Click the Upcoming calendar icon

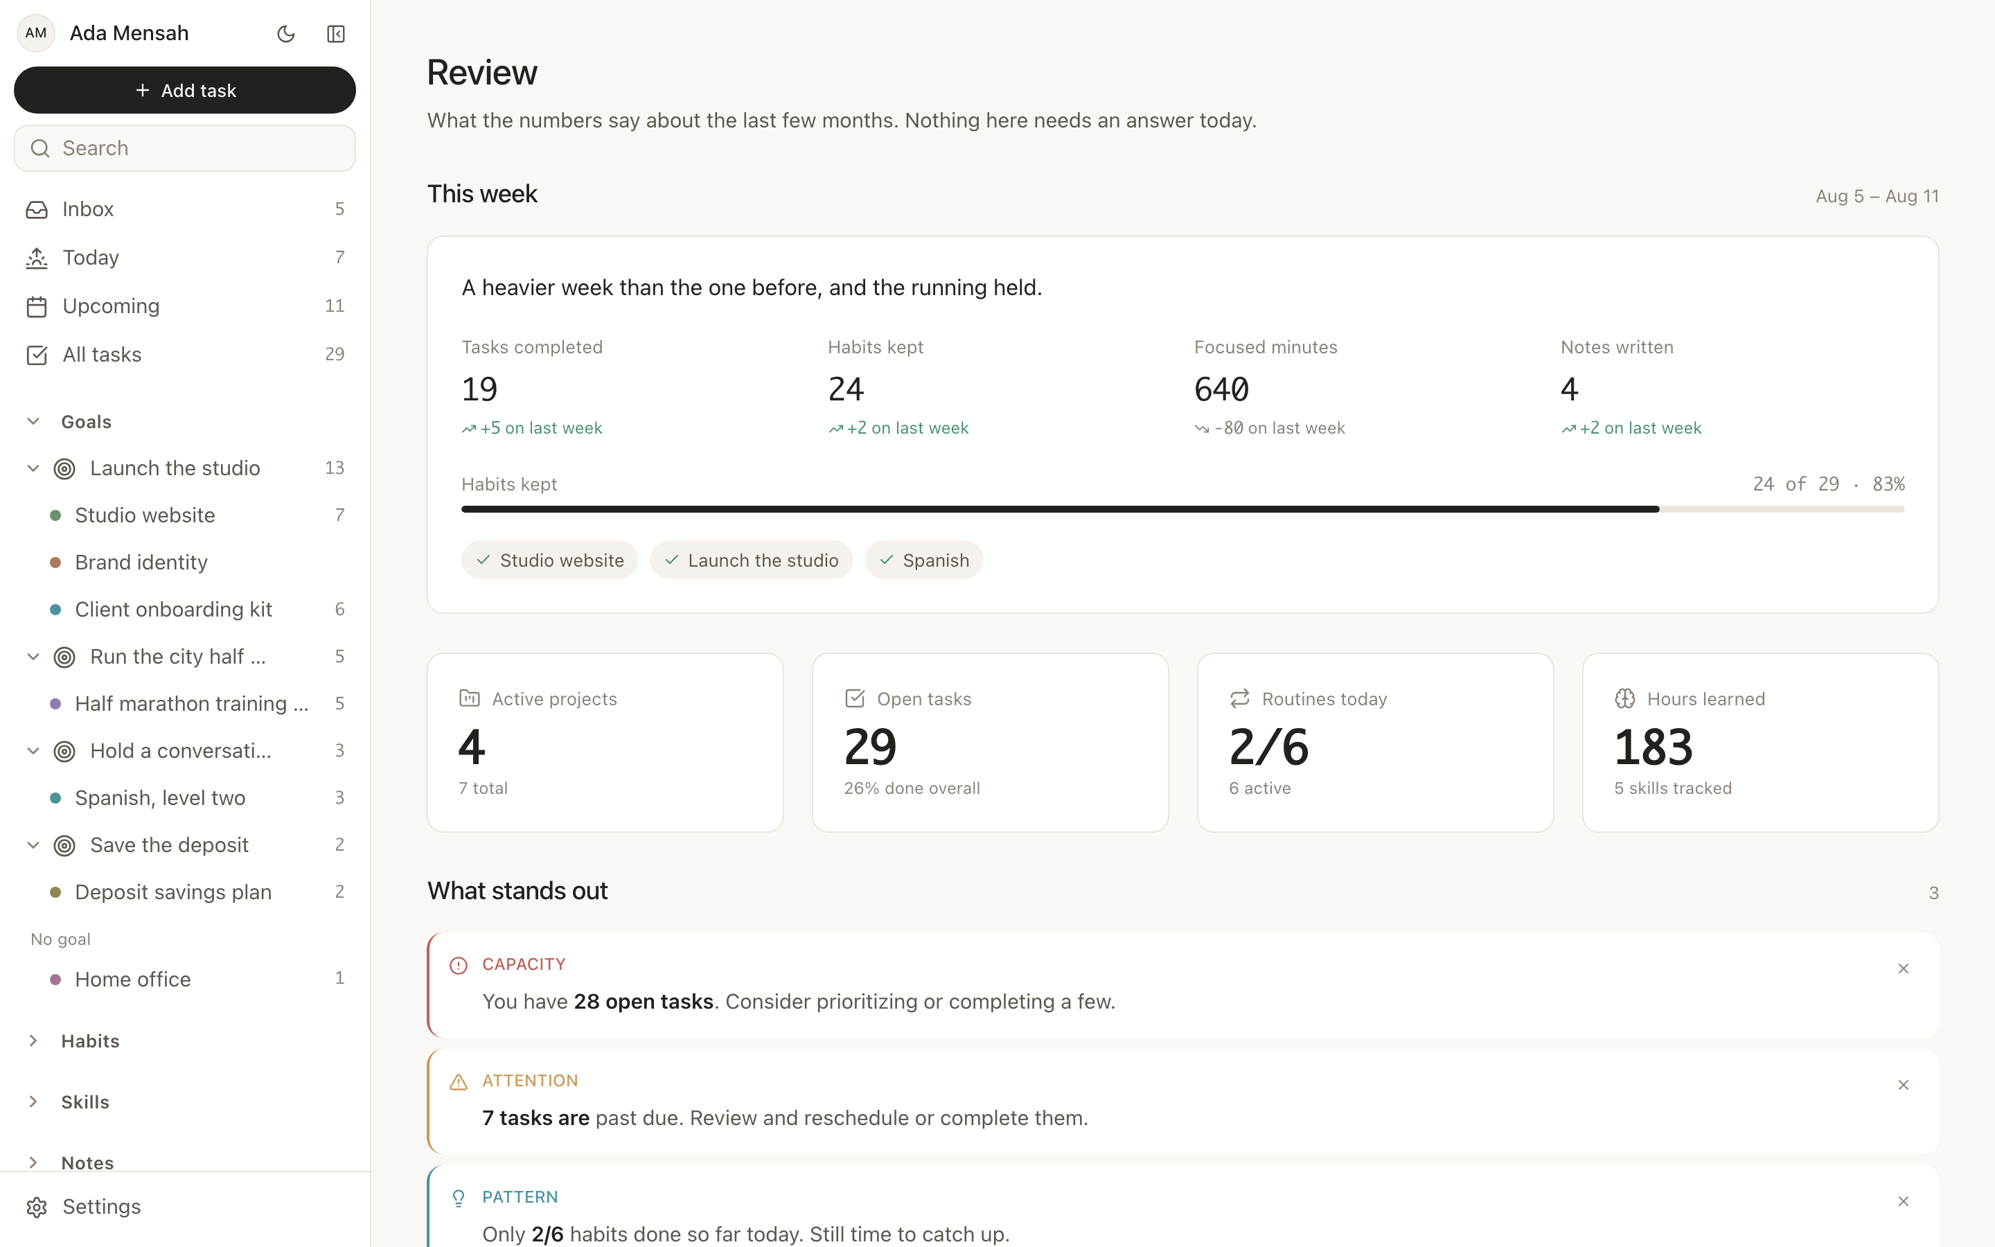coord(37,306)
